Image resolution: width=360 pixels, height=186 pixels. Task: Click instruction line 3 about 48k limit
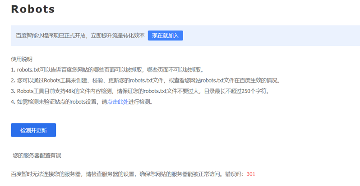pos(140,91)
